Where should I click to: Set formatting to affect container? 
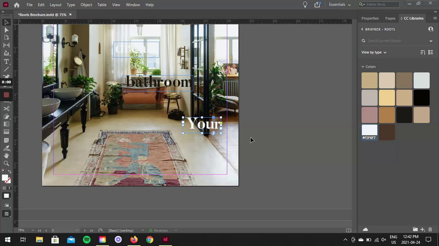coord(4,188)
